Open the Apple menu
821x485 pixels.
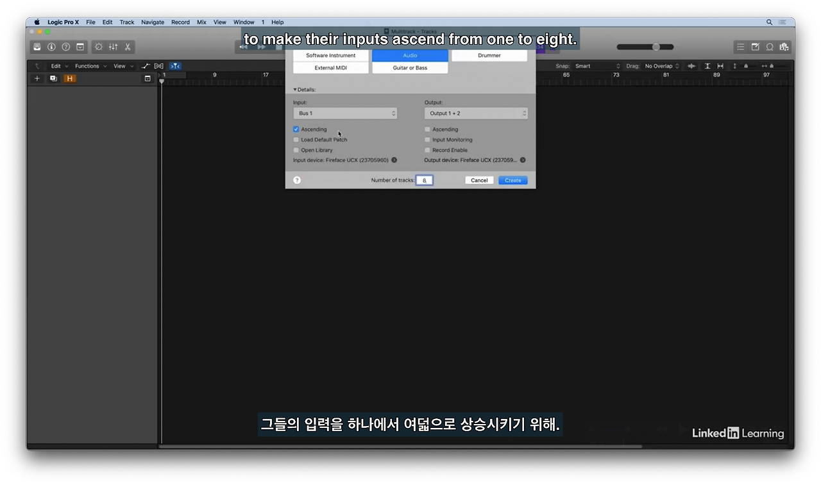(x=37, y=22)
